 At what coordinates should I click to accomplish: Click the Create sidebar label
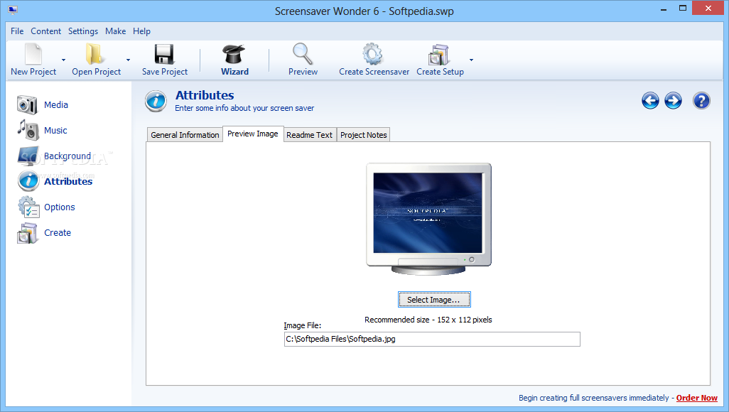click(58, 233)
